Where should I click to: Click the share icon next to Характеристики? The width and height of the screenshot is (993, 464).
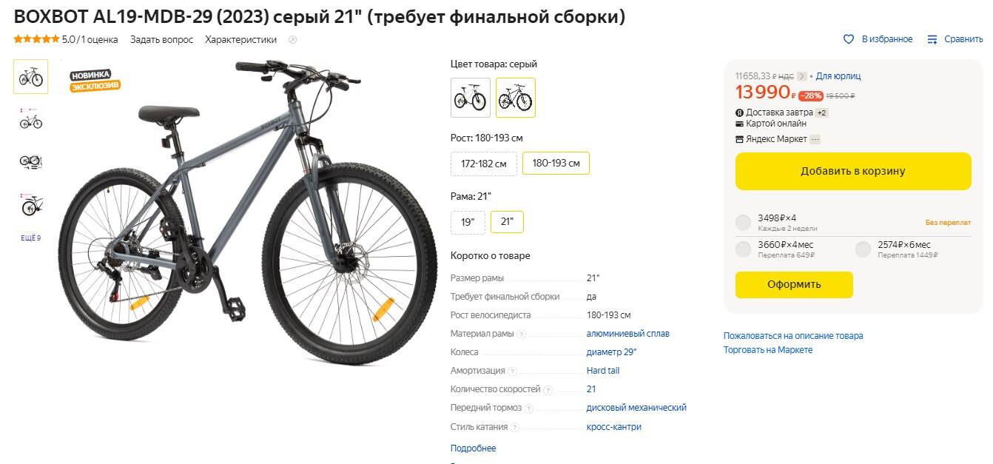click(x=292, y=40)
